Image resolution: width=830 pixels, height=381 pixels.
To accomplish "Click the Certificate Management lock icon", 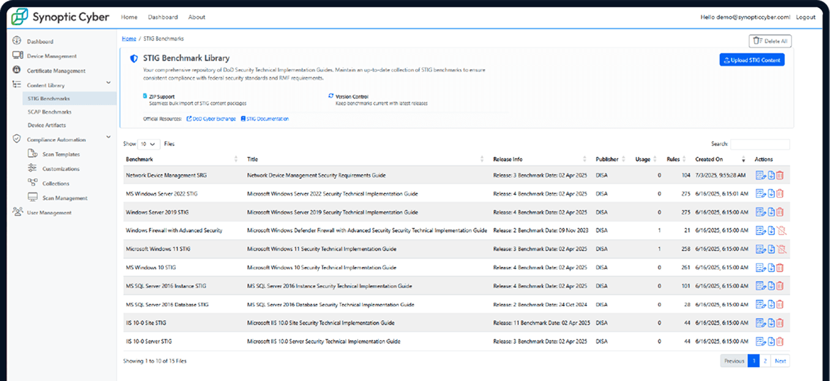I will 17,70.
